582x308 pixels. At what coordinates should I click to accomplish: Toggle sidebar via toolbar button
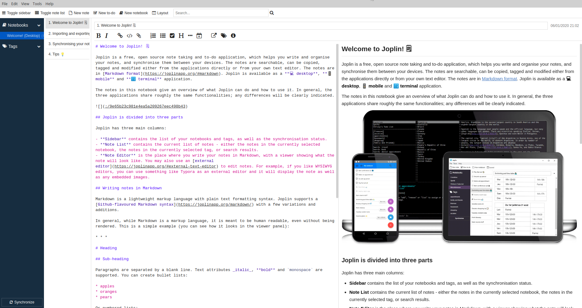(16, 13)
